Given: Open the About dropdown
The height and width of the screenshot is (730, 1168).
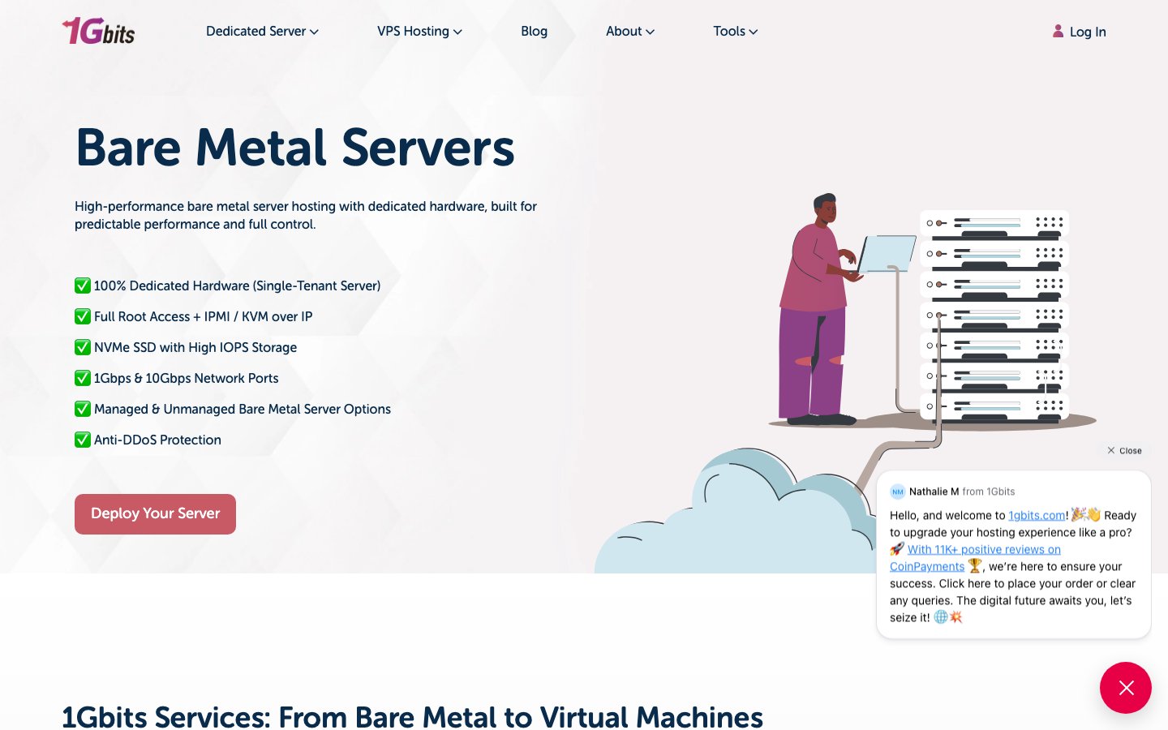Looking at the screenshot, I should tap(630, 31).
